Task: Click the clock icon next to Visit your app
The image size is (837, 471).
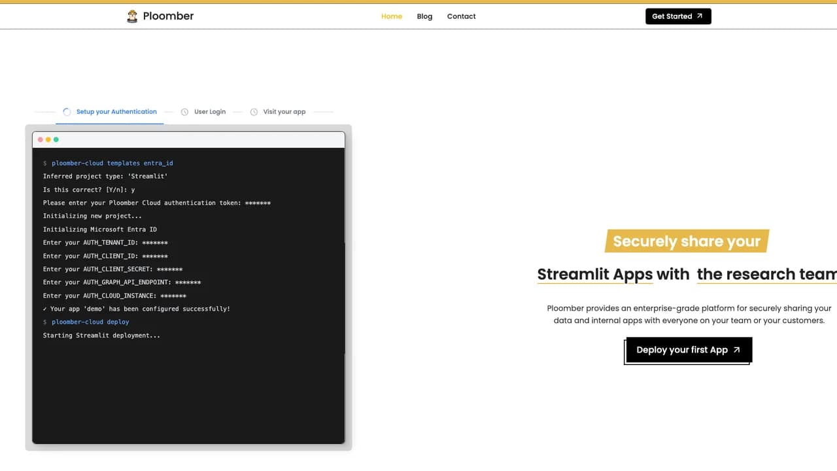Action: click(254, 112)
